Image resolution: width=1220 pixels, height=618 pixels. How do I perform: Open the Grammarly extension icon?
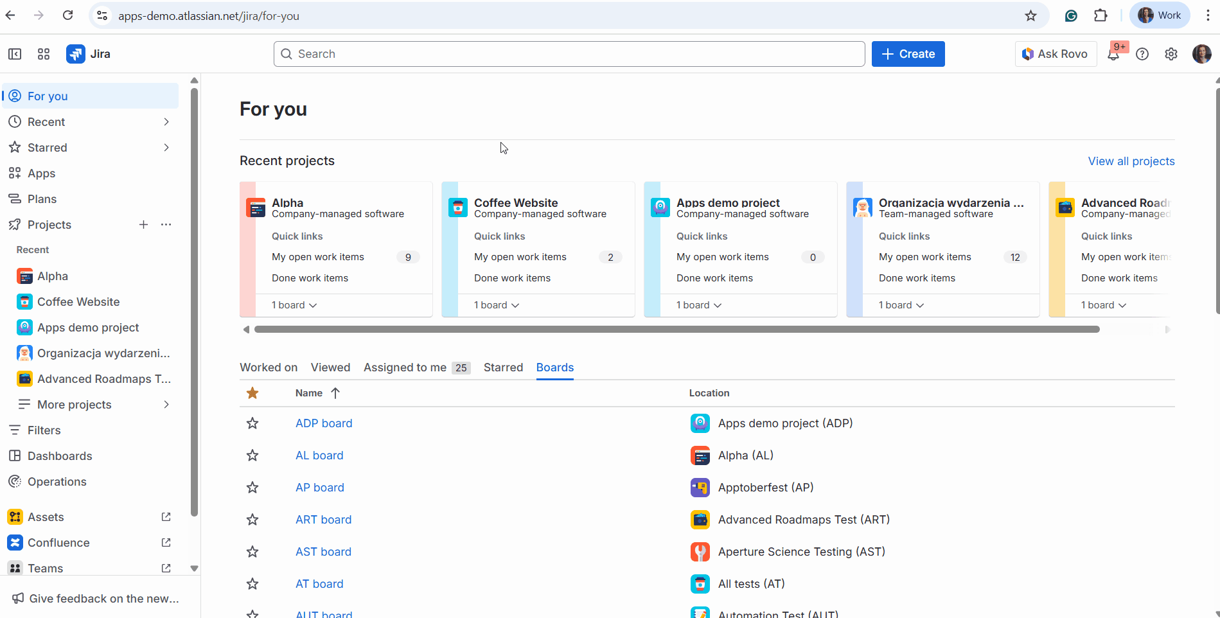point(1071,15)
